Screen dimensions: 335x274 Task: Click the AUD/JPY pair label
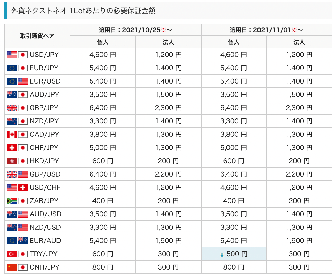[x=45, y=95]
